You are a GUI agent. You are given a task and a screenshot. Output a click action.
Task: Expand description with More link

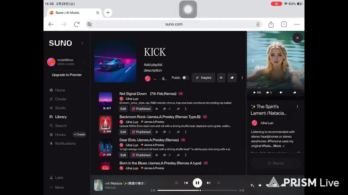277,146
